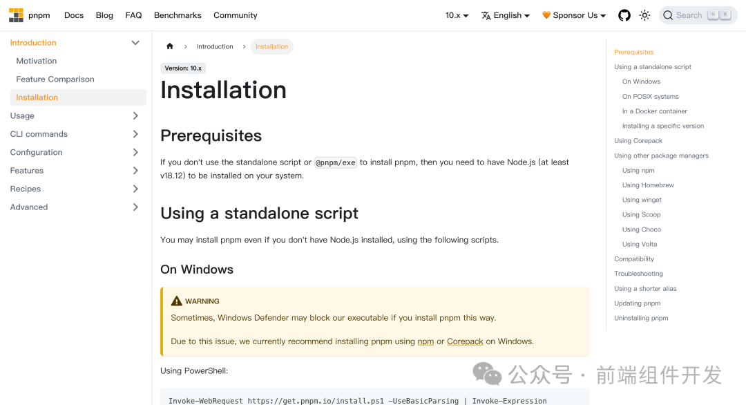
Task: Click the pnpm logo icon
Action: 16,15
